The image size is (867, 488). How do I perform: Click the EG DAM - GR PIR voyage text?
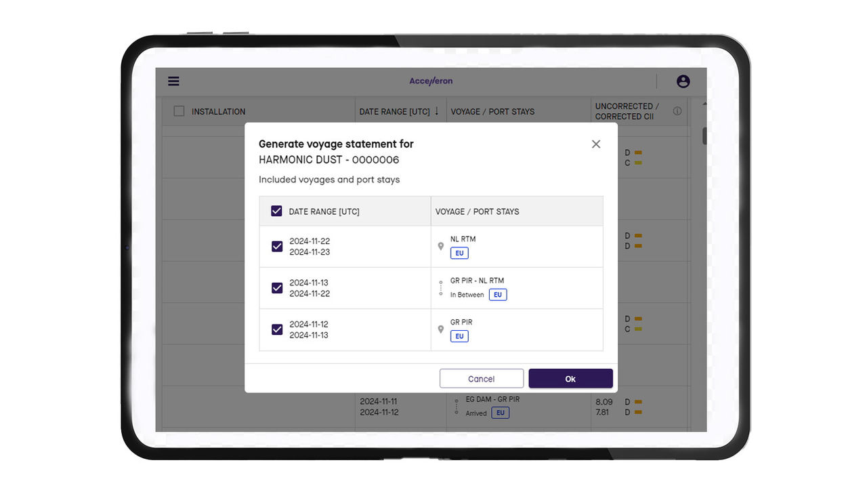click(493, 399)
